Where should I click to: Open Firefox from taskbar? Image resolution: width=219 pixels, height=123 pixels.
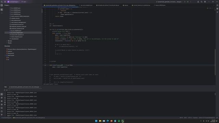coord(112,121)
